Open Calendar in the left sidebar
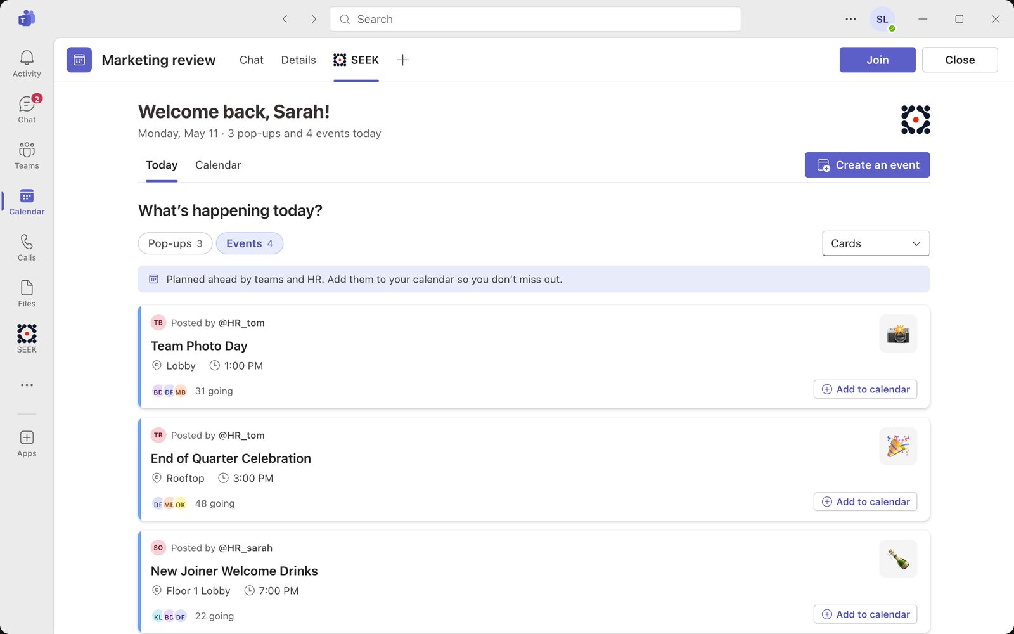 (27, 202)
